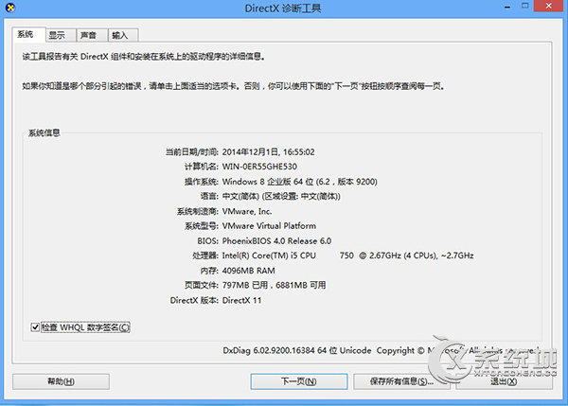Click the 帮助(H) button
The width and height of the screenshot is (568, 406).
pos(61,381)
